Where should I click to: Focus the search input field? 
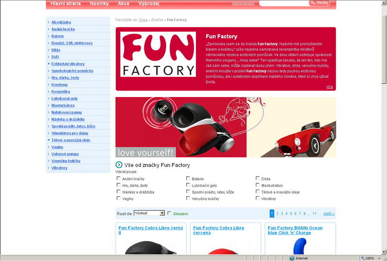[284, 3]
